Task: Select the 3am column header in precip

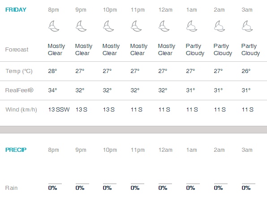Action: (x=247, y=150)
